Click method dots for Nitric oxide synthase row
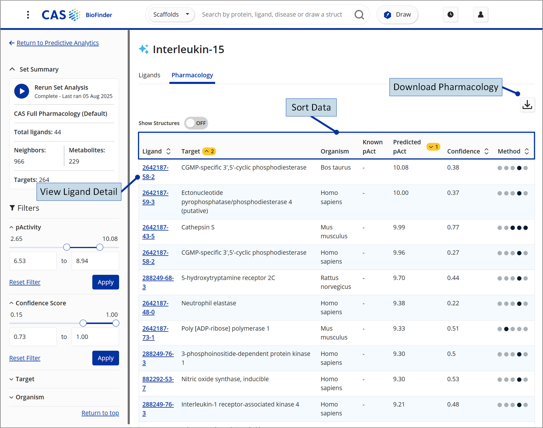The height and width of the screenshot is (428, 543). [512, 380]
